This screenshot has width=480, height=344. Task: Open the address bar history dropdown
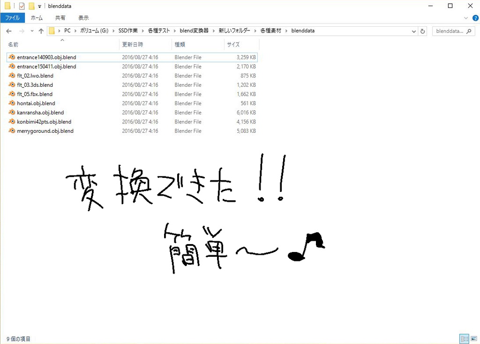click(413, 31)
